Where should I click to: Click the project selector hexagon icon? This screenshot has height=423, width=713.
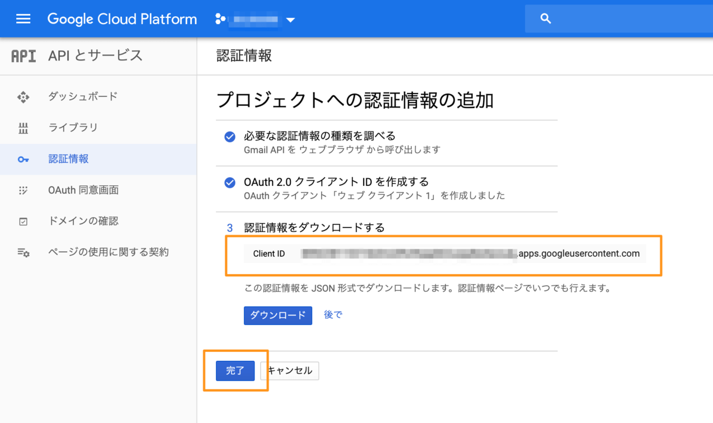[220, 19]
